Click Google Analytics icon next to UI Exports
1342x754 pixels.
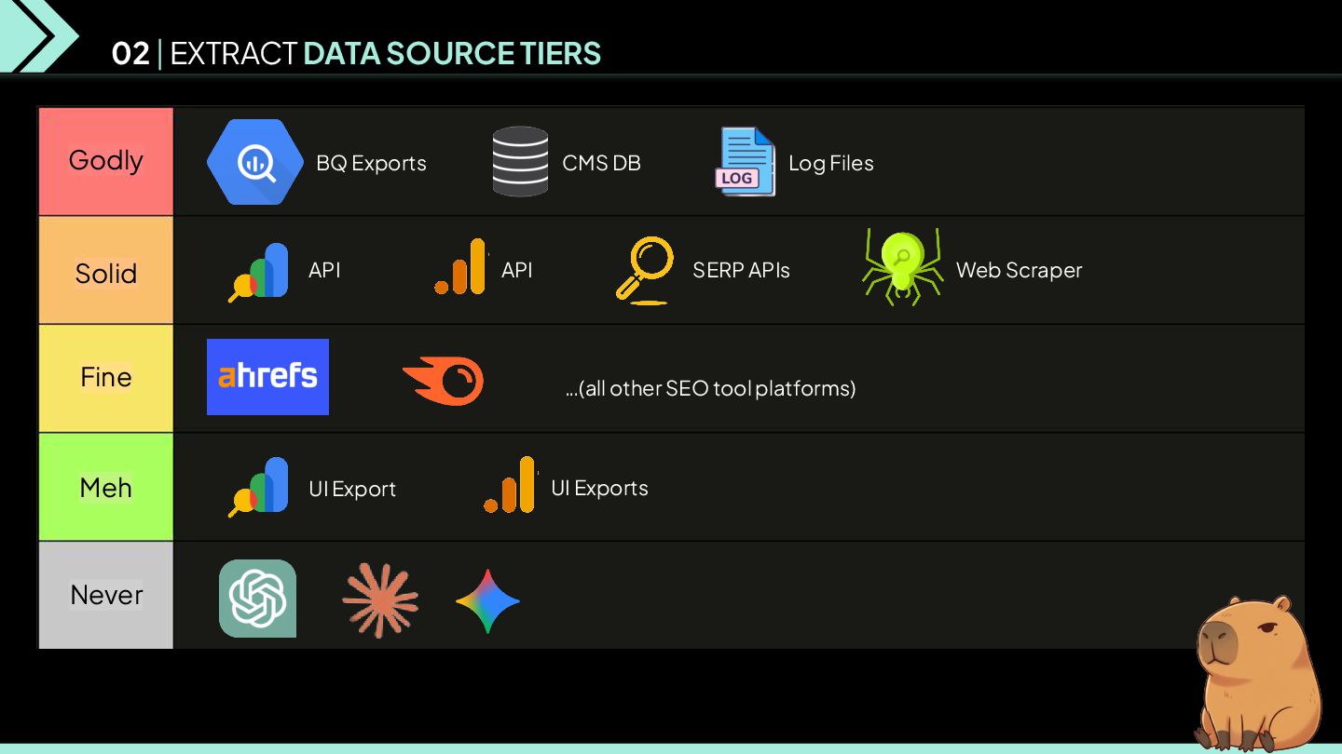pos(511,485)
